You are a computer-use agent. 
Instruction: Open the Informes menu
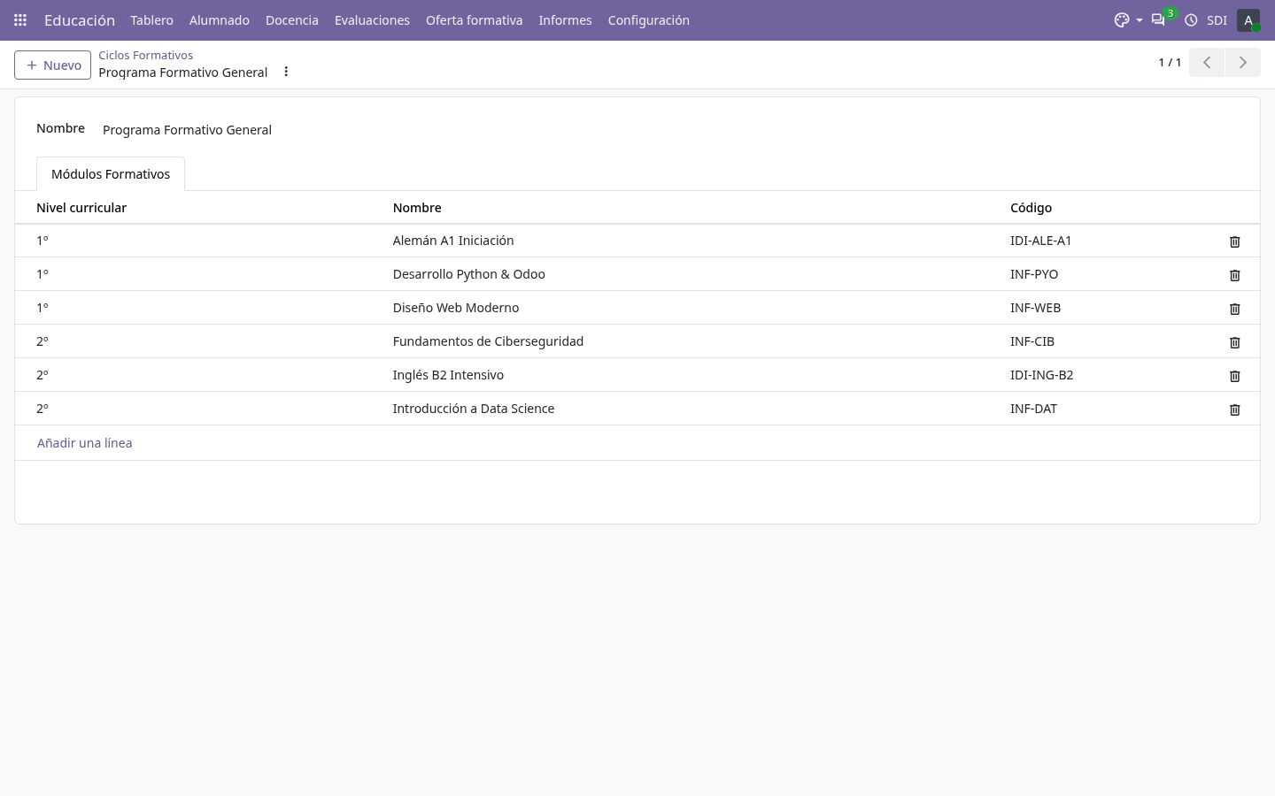(565, 19)
